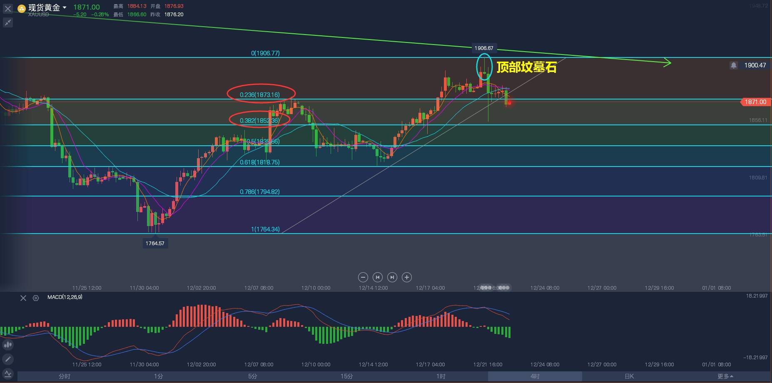Open the candlestick chart type button
The width and height of the screenshot is (772, 383).
click(x=8, y=345)
